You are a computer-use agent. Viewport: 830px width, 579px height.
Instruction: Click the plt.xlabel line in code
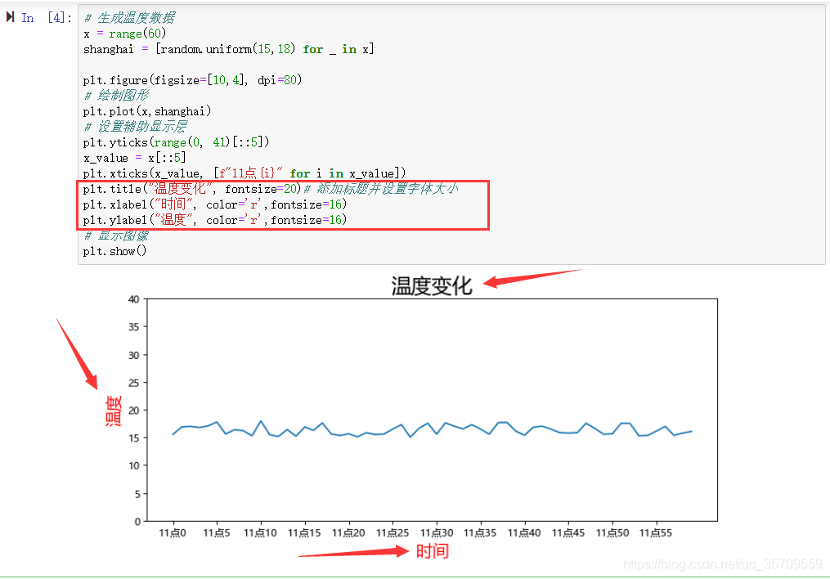click(215, 204)
